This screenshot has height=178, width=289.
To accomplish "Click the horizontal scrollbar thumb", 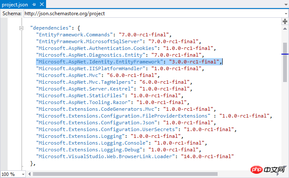I will point(125,174).
